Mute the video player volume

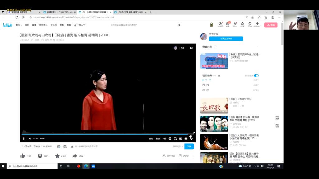click(164, 139)
